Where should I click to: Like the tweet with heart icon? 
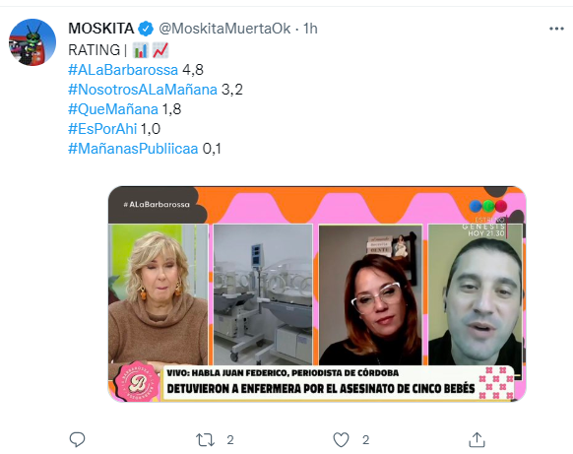[x=341, y=440]
